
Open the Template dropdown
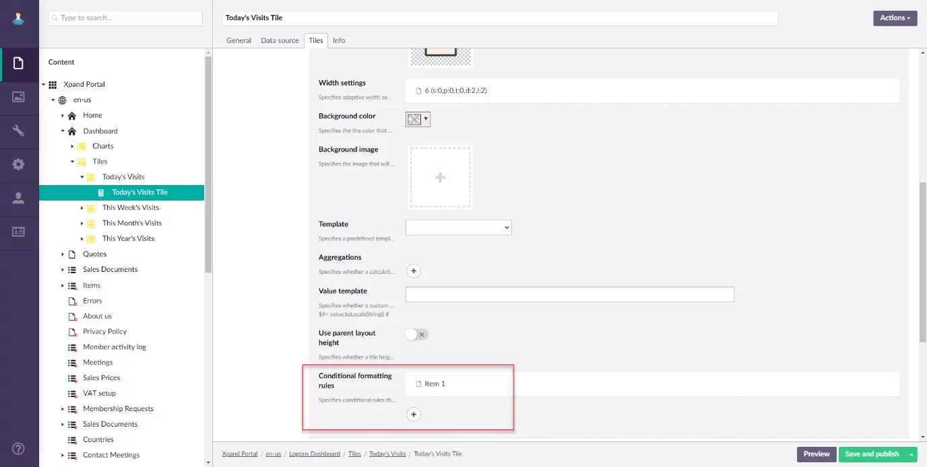(458, 227)
